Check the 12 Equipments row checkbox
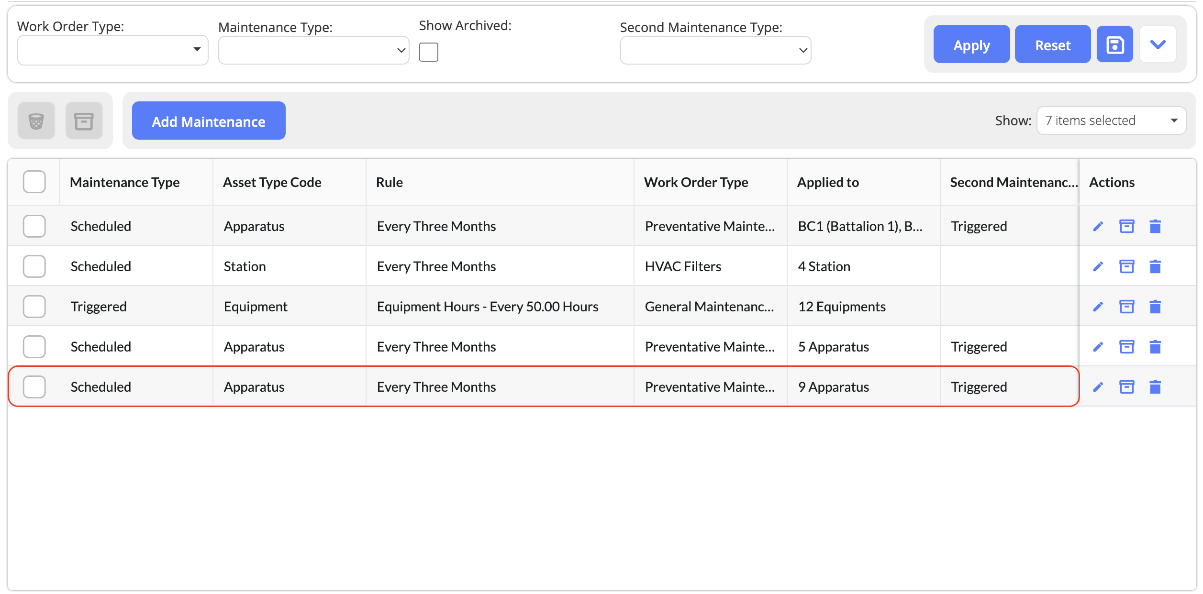Image resolution: width=1203 pixels, height=594 pixels. tap(34, 307)
